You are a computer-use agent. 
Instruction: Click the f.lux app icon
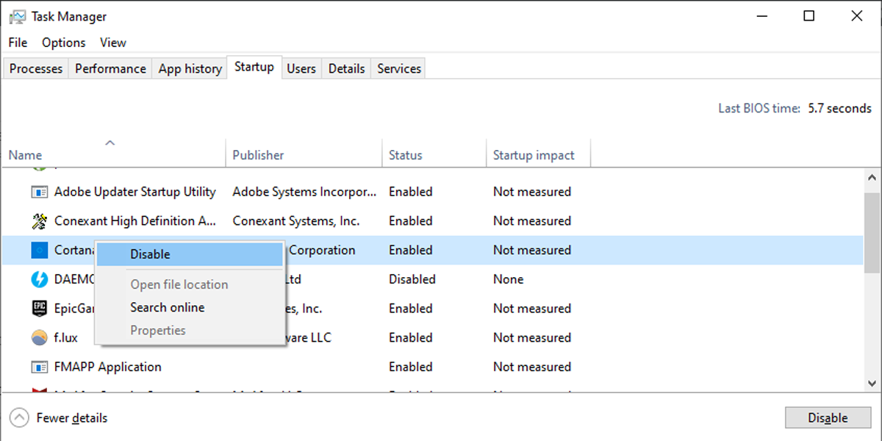(39, 338)
